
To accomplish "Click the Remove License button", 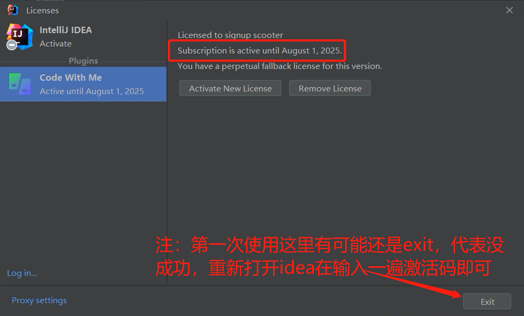I will point(330,88).
